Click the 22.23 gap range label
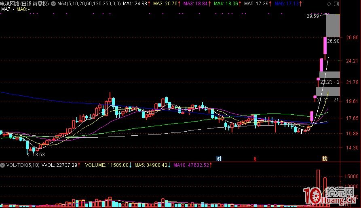This screenshot has width=361, height=208. click(330, 82)
